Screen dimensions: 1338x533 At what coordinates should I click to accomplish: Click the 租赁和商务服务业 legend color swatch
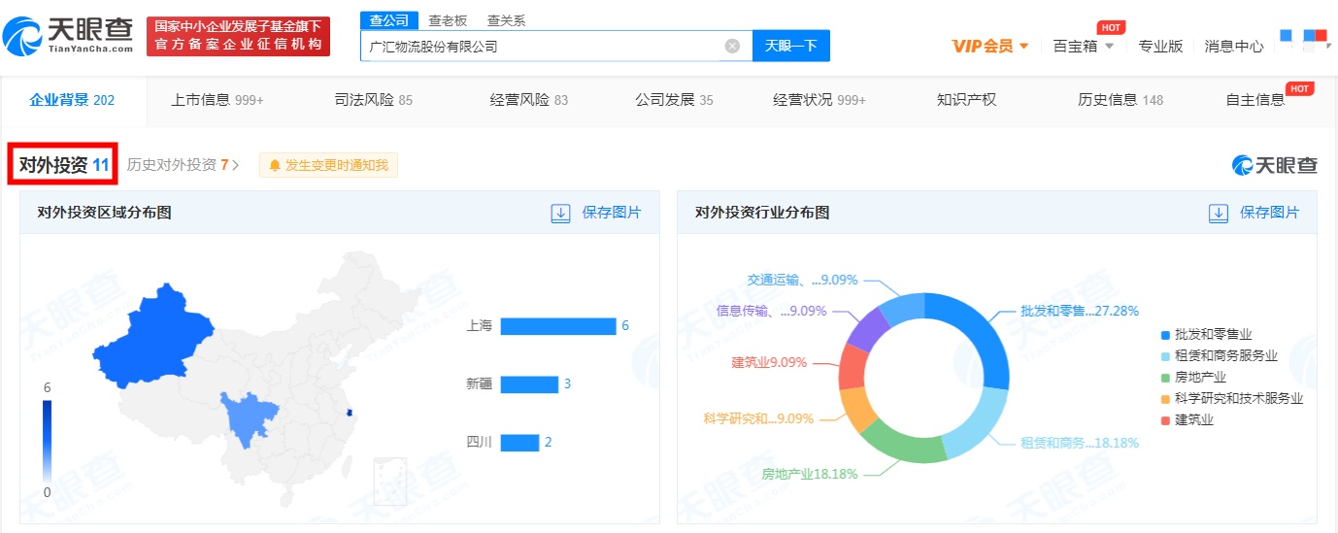click(x=1166, y=355)
